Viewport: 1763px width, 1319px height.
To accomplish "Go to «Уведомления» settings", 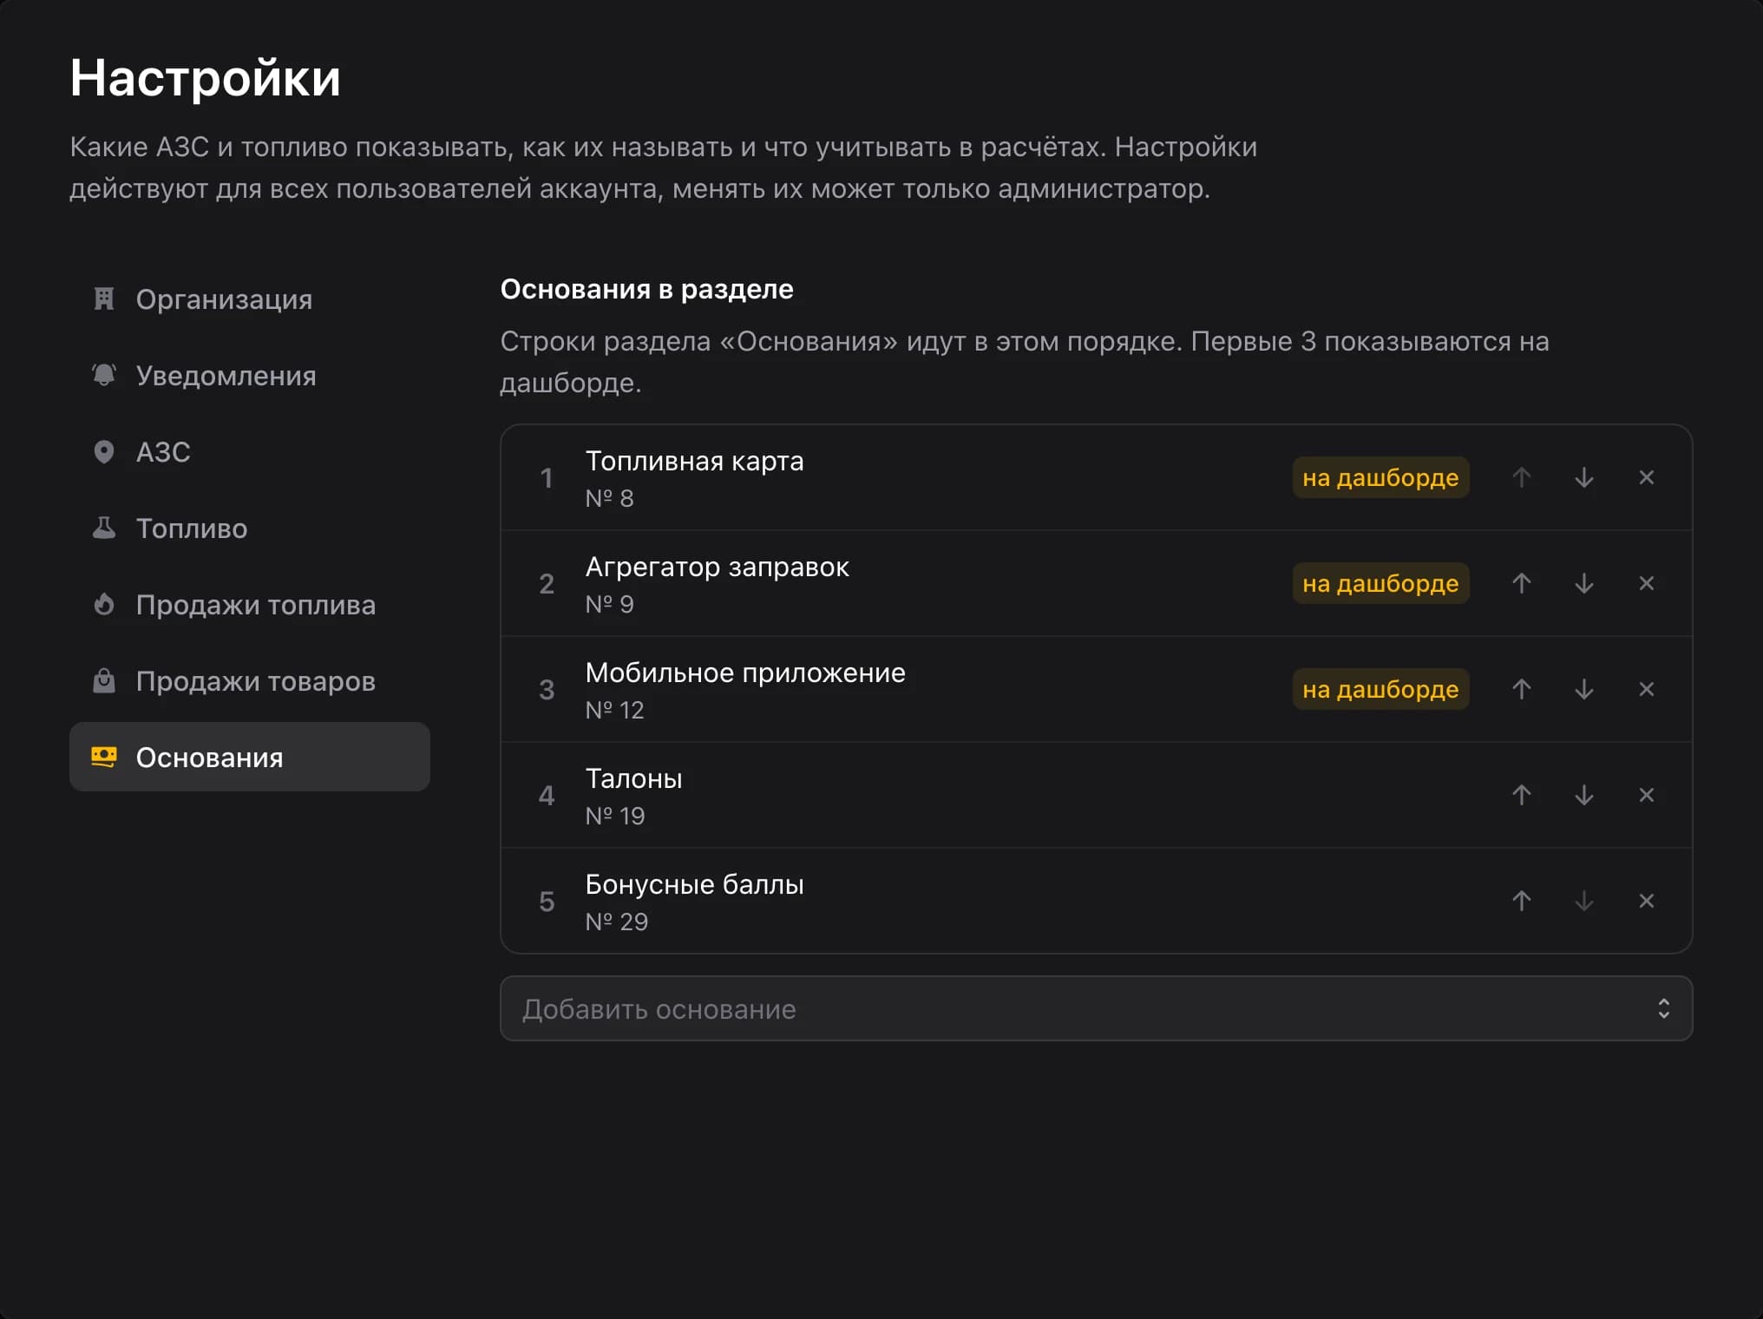I will pyautogui.click(x=250, y=376).
